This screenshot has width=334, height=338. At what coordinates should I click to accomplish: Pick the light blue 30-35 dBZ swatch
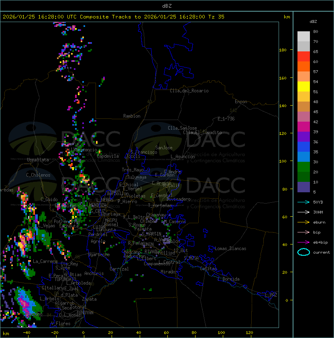(303, 157)
